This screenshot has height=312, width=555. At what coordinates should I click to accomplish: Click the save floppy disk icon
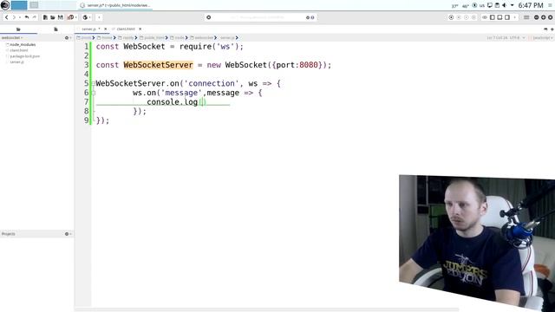click(61, 17)
